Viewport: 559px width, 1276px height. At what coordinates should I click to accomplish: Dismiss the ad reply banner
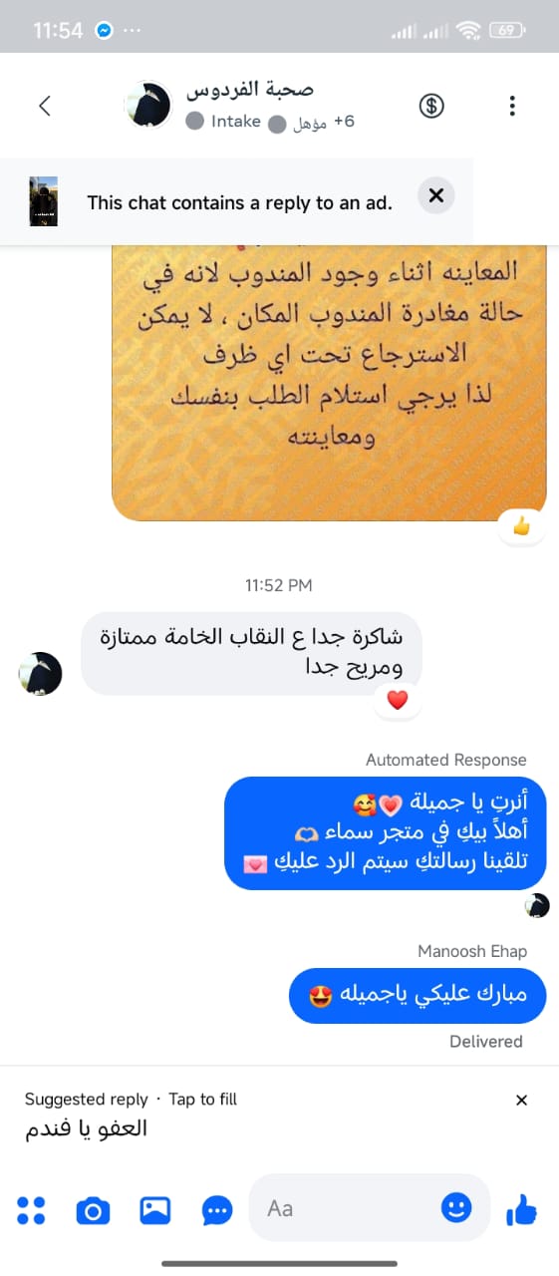pyautogui.click(x=435, y=196)
